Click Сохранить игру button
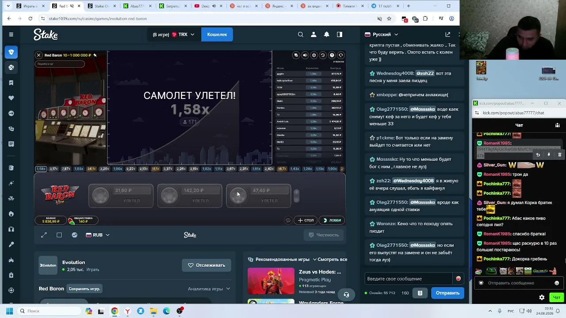This screenshot has height=318, width=566. [x=84, y=289]
